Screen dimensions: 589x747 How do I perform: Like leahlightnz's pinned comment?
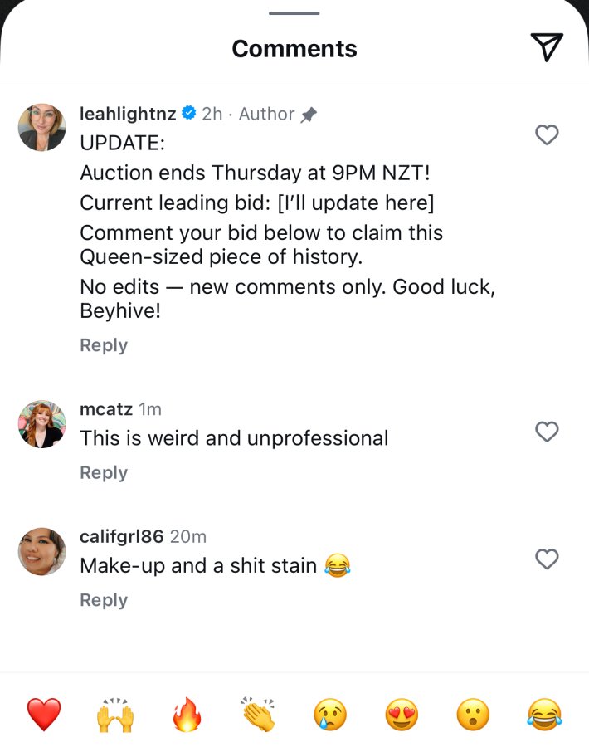click(547, 134)
